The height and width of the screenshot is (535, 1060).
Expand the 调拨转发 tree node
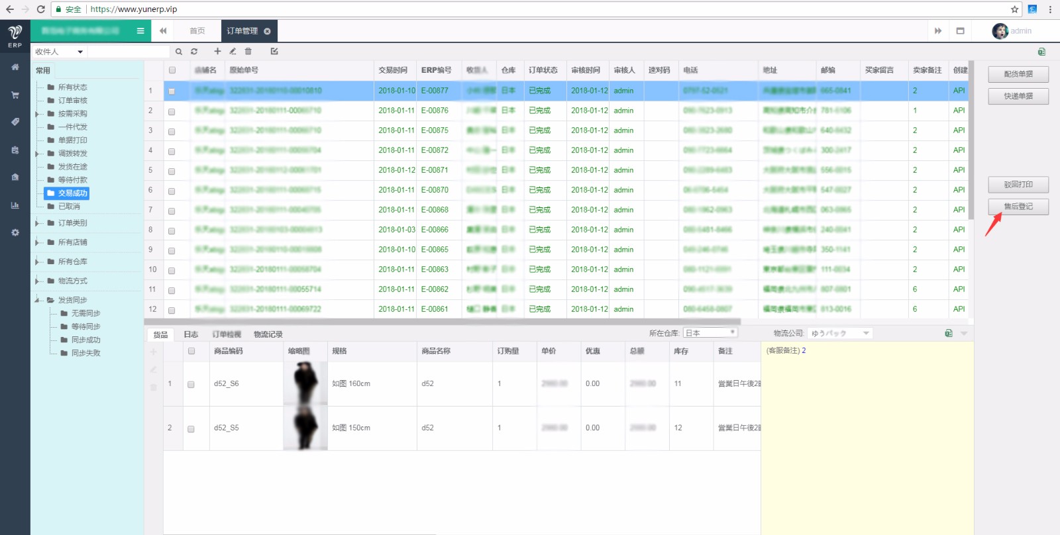(37, 154)
